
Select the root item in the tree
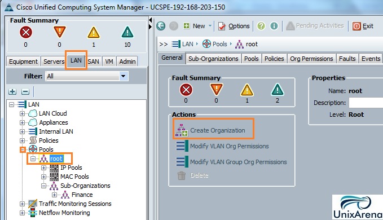click(x=56, y=159)
